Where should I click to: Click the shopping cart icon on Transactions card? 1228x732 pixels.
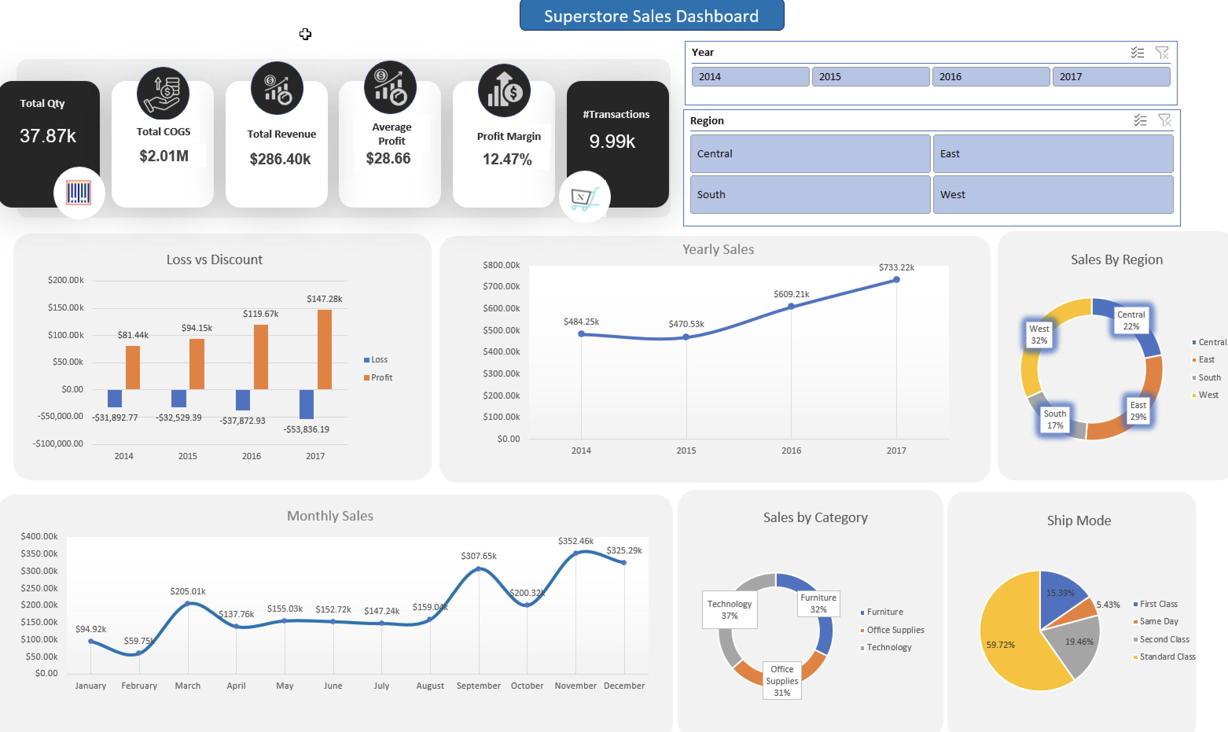[x=585, y=197]
